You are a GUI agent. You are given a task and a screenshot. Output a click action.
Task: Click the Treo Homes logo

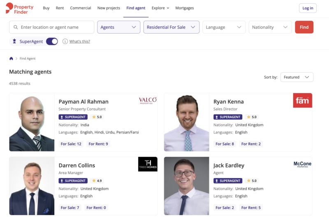[148, 164]
